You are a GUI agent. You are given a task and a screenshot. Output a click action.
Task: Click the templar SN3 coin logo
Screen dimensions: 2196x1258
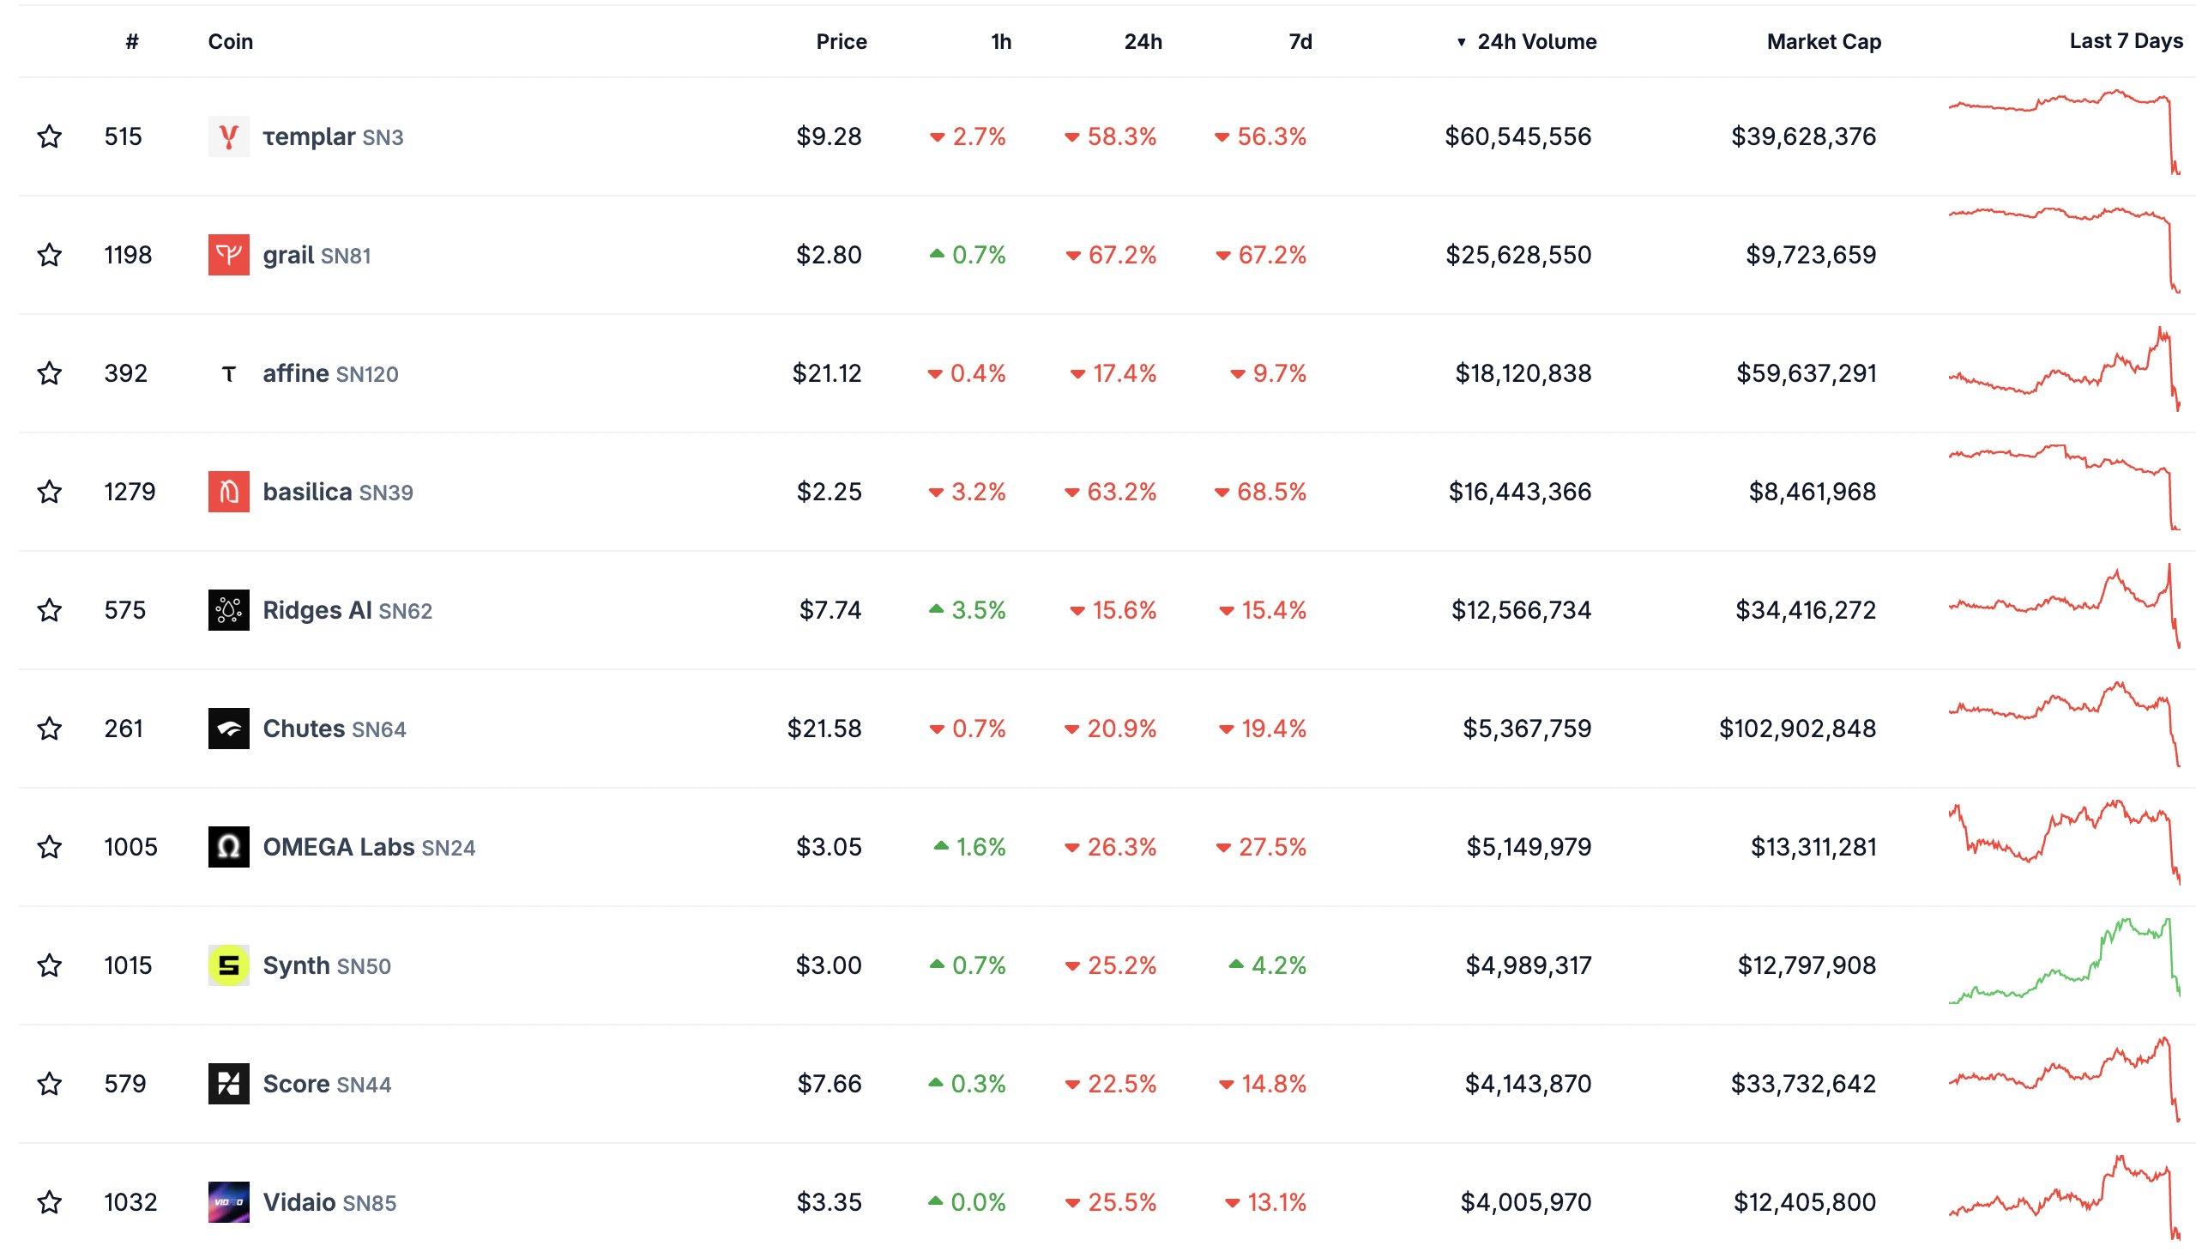click(228, 136)
